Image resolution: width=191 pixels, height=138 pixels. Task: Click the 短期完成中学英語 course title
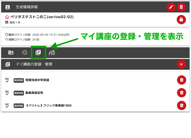coord(37,80)
